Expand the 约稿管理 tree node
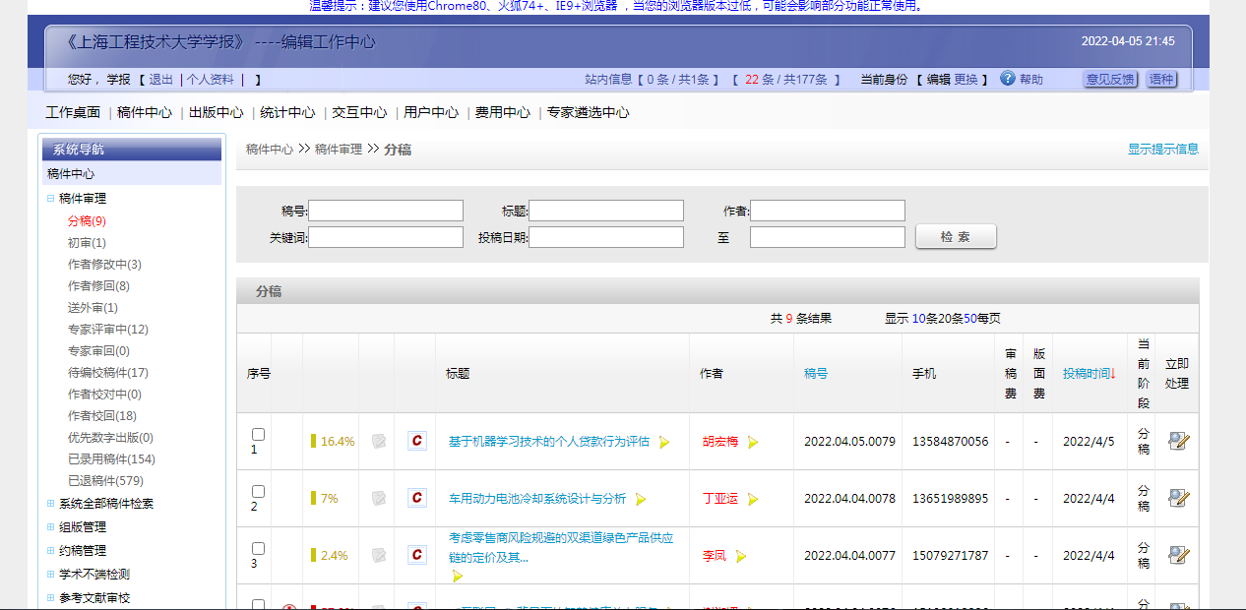The height and width of the screenshot is (610, 1246). 51,551
